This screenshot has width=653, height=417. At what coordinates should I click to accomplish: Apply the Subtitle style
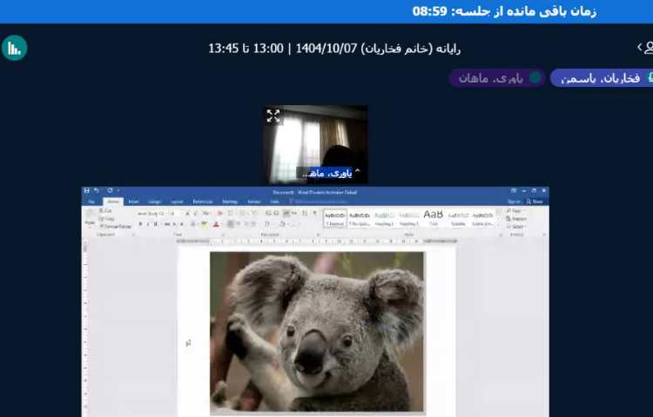pyautogui.click(x=458, y=218)
